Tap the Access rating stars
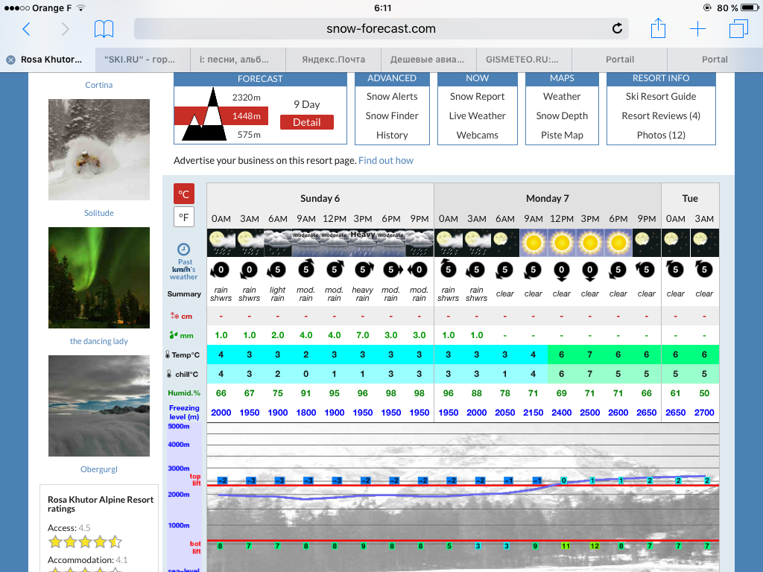763x572 pixels. [85, 541]
